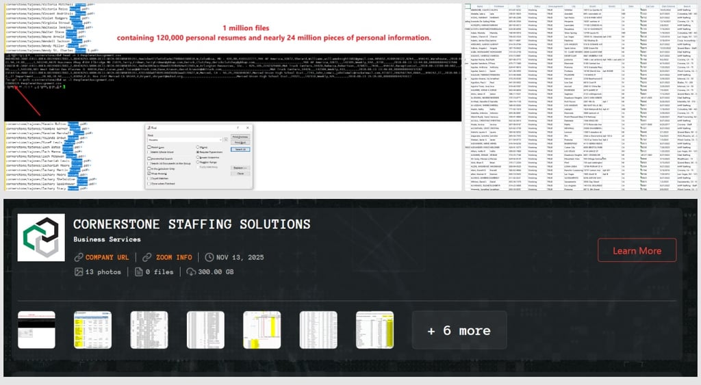The width and height of the screenshot is (701, 385).
Task: Click the cloud download icon beside 300.00 GB
Action: point(192,271)
